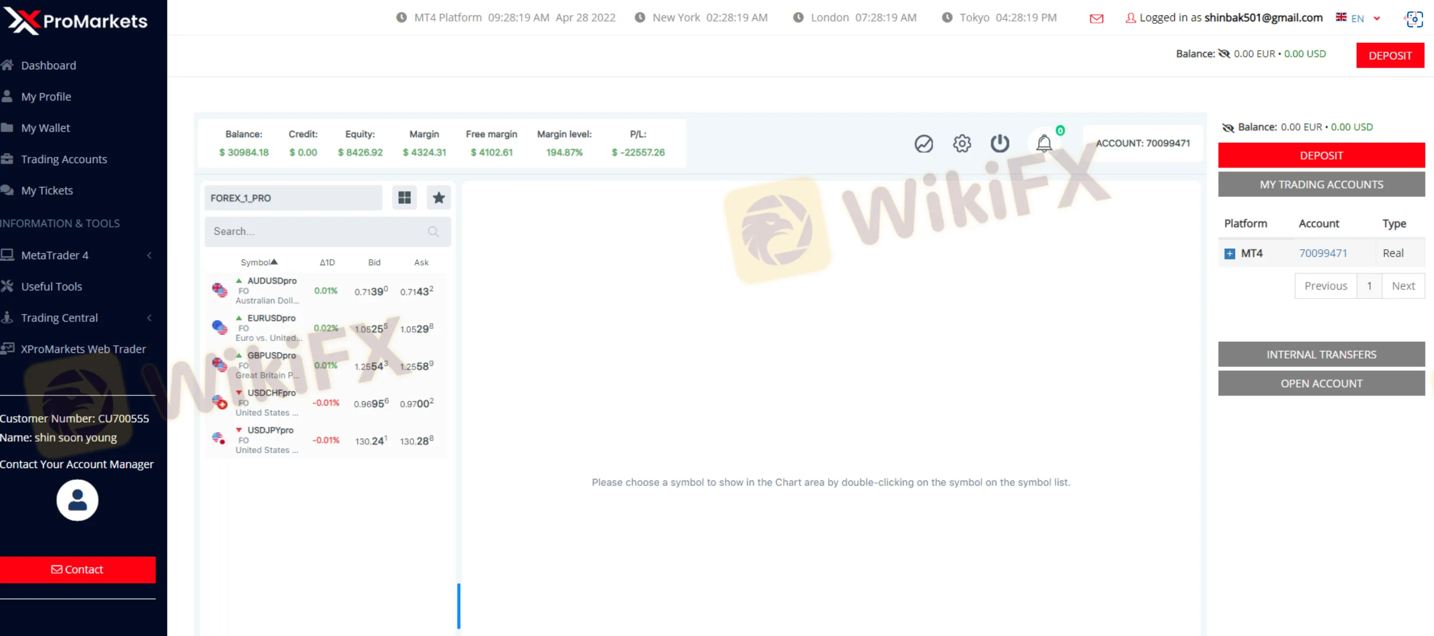Click the red DEPOSIT button in the header
The width and height of the screenshot is (1434, 636).
coord(1390,56)
